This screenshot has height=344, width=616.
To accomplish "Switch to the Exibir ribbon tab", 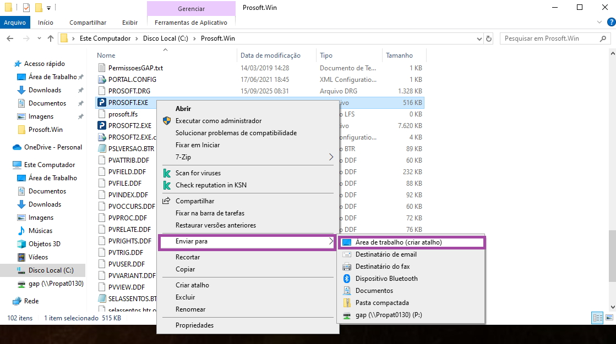I will 130,23.
